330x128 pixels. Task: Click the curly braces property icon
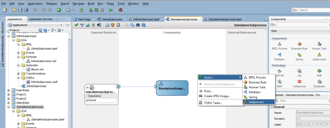(x=107, y=25)
